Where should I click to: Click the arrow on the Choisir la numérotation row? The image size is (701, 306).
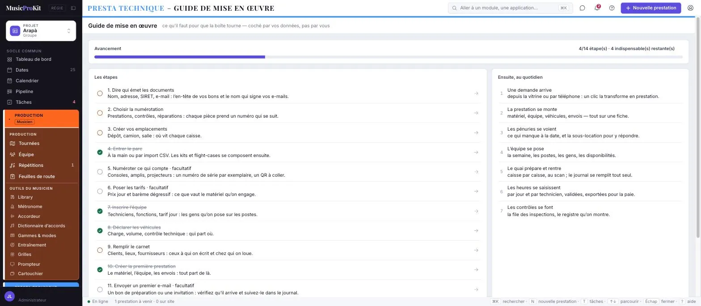(476, 113)
